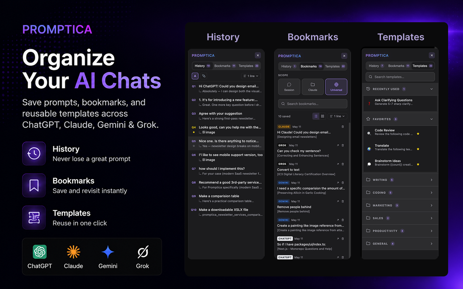Select the Universal scope

(336, 87)
